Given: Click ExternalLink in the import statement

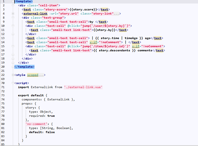Looking at the screenshot, I should coord(42,87).
